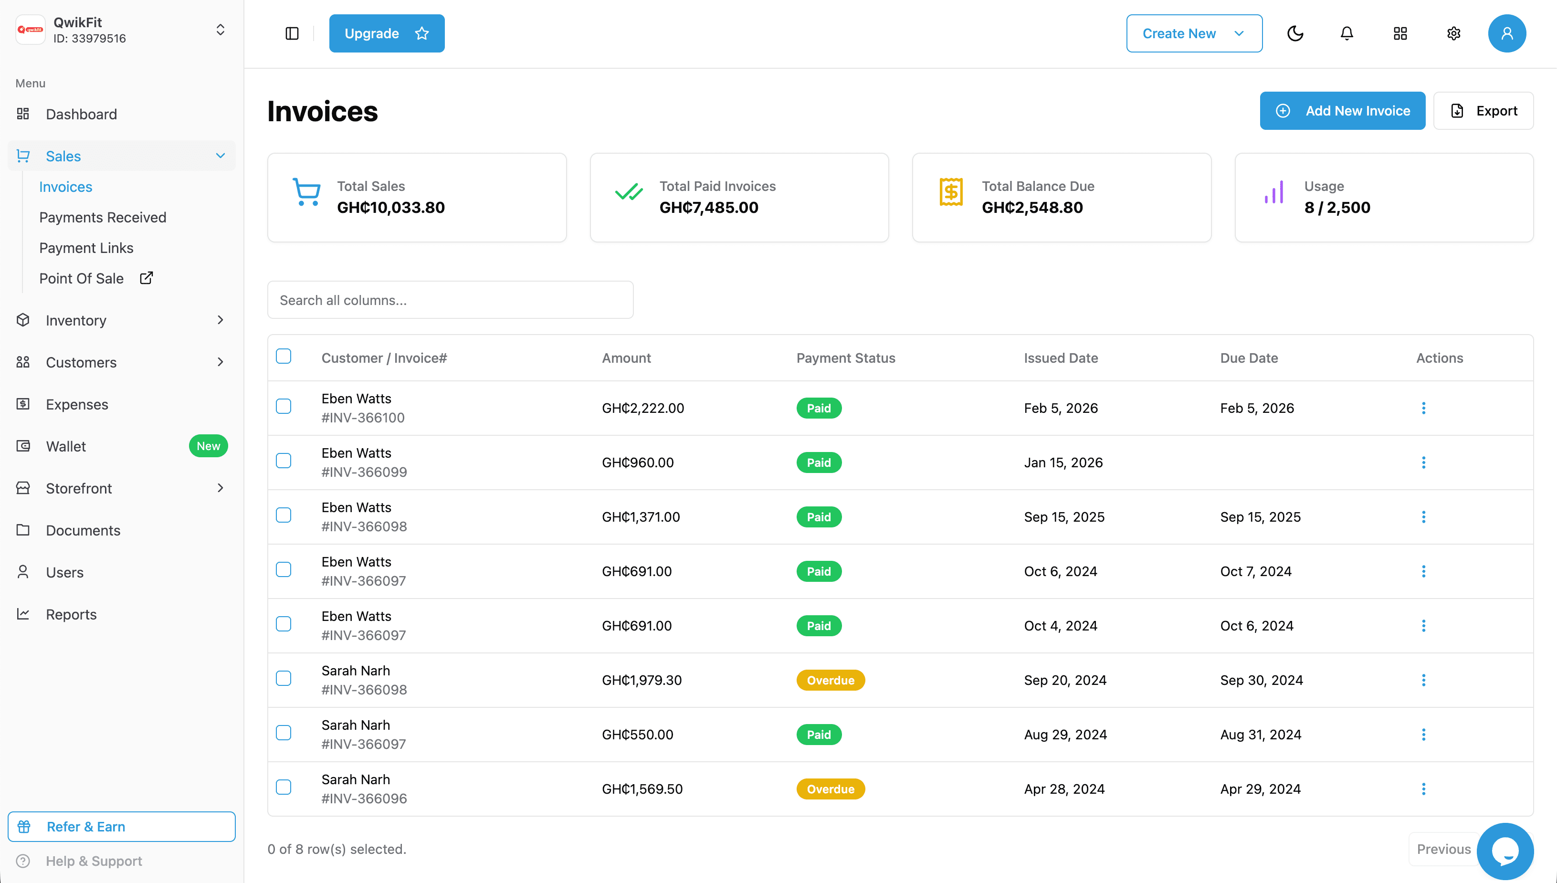Click the Usage progress indicator card
The height and width of the screenshot is (883, 1557).
(1383, 197)
